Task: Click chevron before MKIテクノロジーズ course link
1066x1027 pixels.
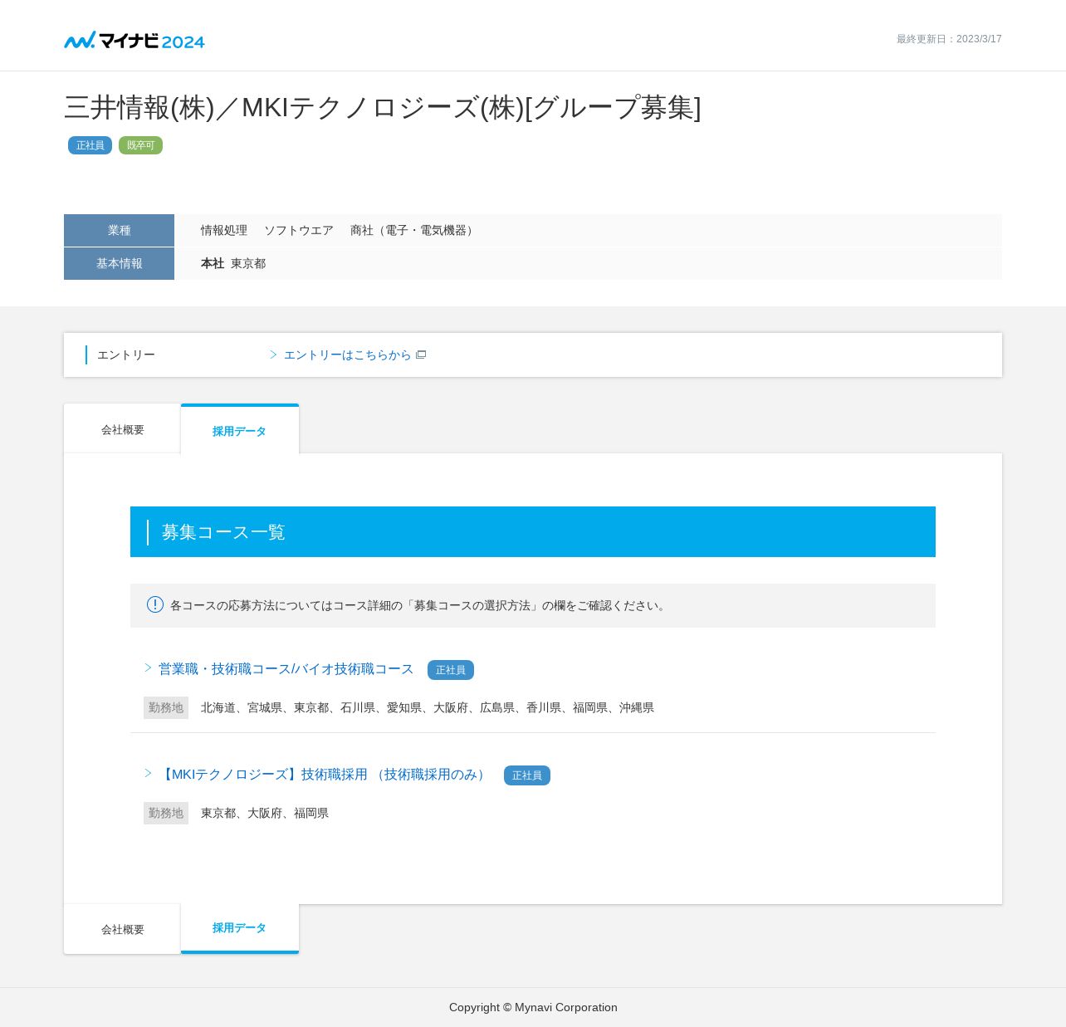Action: click(149, 773)
